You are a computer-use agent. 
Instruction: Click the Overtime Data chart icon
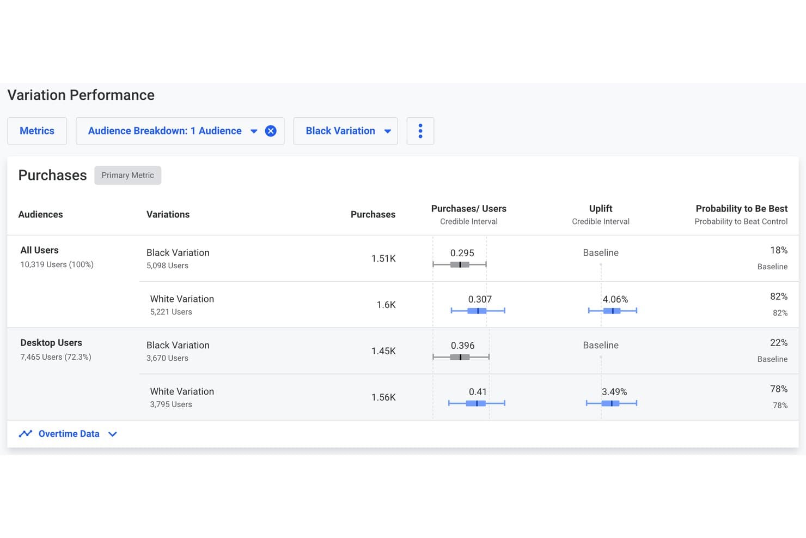(x=26, y=434)
